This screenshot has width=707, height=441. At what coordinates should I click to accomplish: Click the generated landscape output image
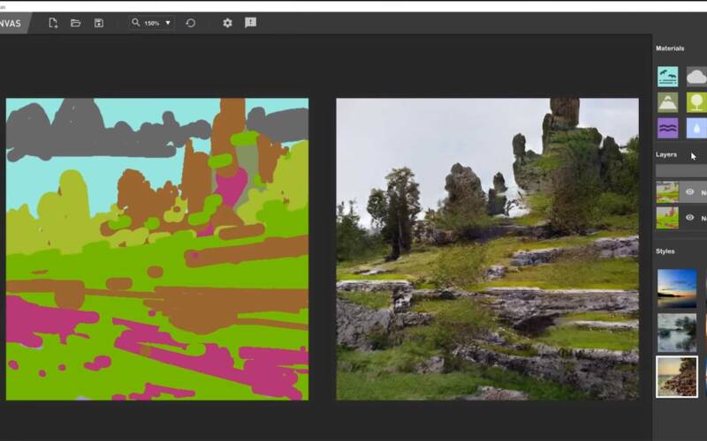click(487, 249)
